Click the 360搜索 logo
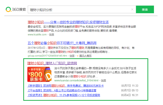This screenshot has width=163, height=105. (x=16, y=9)
